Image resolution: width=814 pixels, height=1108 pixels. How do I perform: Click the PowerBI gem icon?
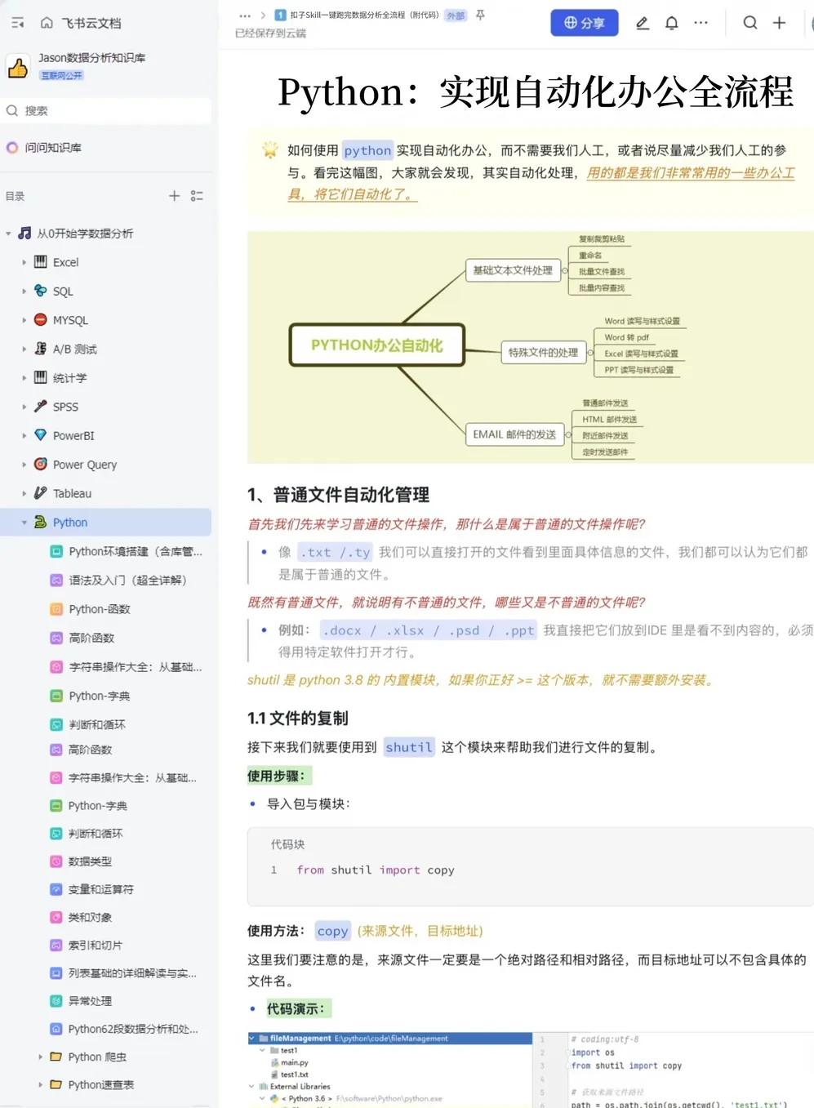point(40,435)
